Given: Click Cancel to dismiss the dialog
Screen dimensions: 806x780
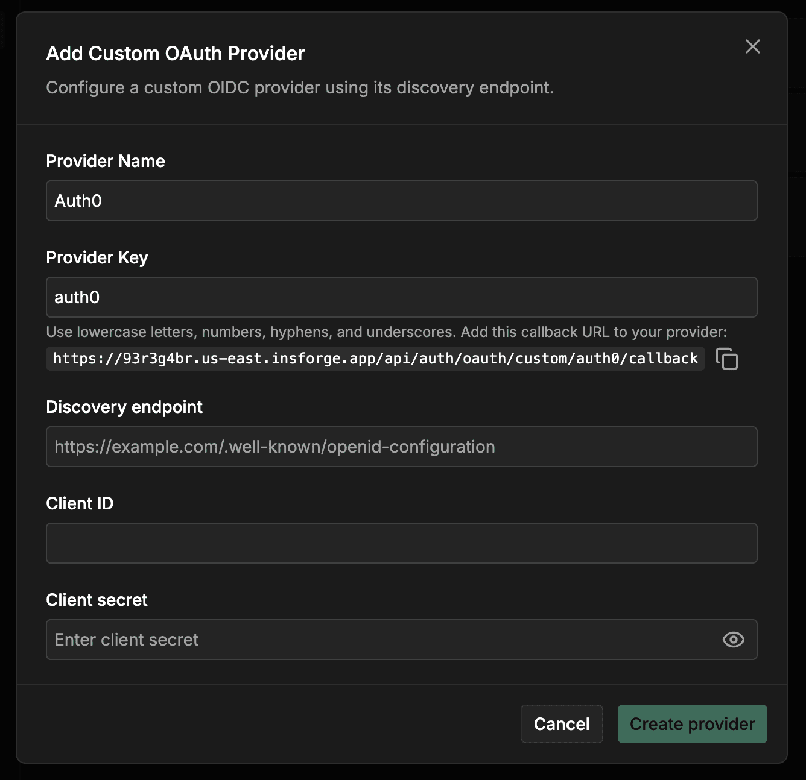Looking at the screenshot, I should (x=561, y=724).
